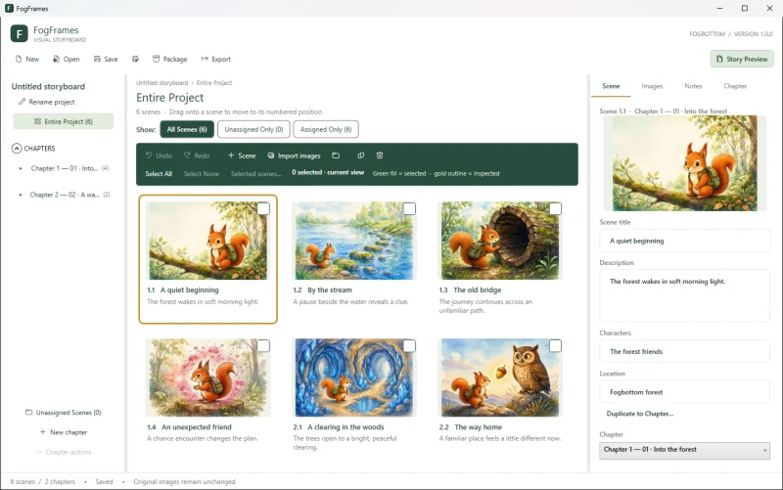This screenshot has width=783, height=490.
Task: Tick checkbox on An unexpected friend
Action: pos(263,346)
